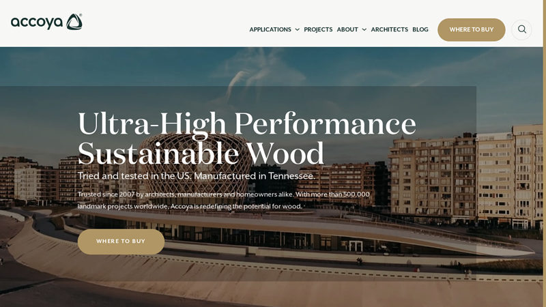546x307 pixels.
Task: Visit the Architects page
Action: [x=389, y=29]
